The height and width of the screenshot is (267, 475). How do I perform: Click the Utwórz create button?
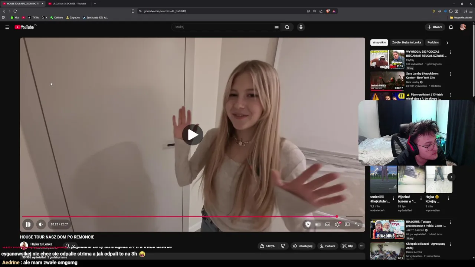pos(435,27)
